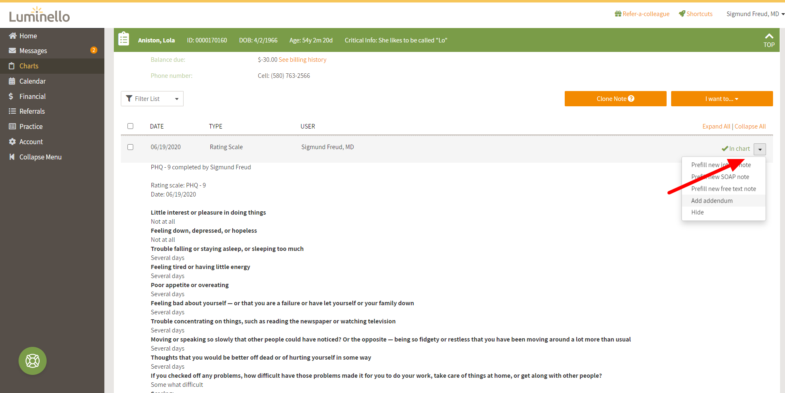Click Collapse Menu label
The image size is (785, 393).
(x=40, y=157)
